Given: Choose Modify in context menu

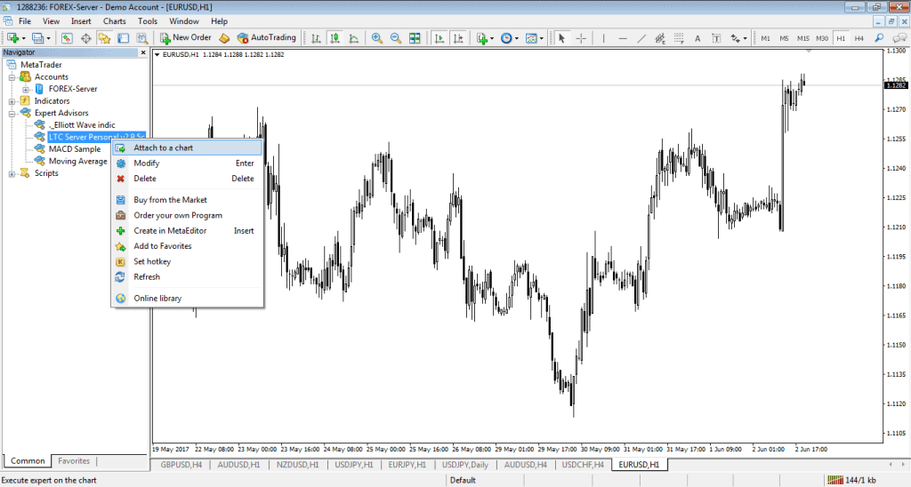Looking at the screenshot, I should (187, 164).
